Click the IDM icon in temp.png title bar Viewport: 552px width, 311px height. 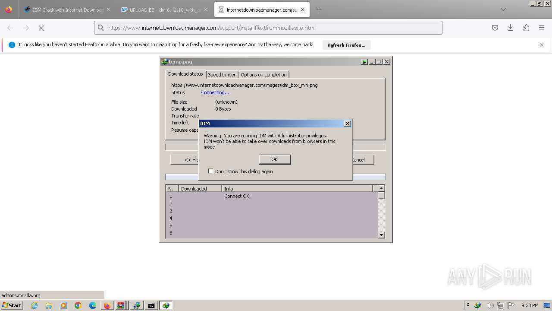pyautogui.click(x=164, y=62)
